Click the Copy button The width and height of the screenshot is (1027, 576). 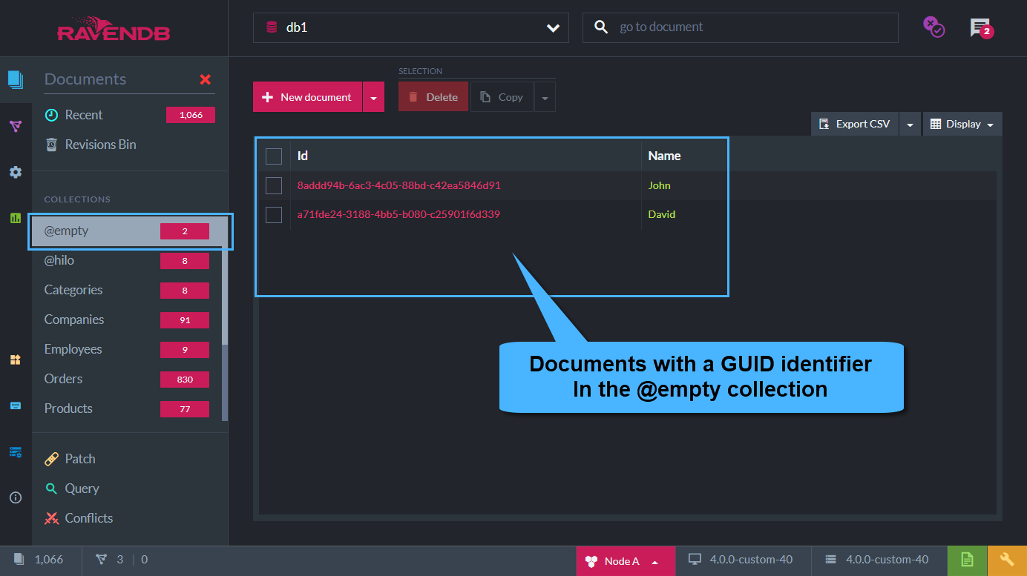[x=502, y=97]
